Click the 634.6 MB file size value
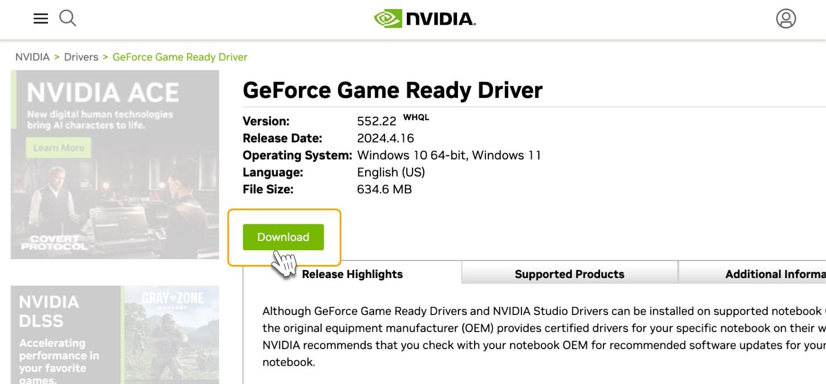This screenshot has width=826, height=384. click(384, 189)
